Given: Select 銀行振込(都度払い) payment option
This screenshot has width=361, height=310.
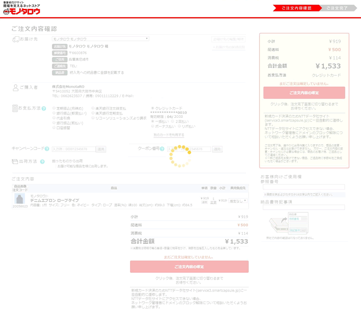Looking at the screenshot, I should pyautogui.click(x=54, y=113).
